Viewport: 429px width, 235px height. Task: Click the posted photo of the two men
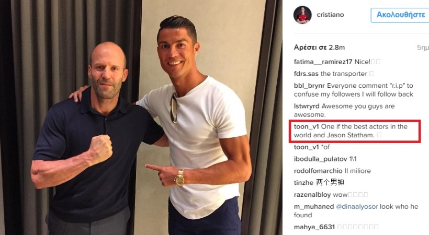coord(141,118)
